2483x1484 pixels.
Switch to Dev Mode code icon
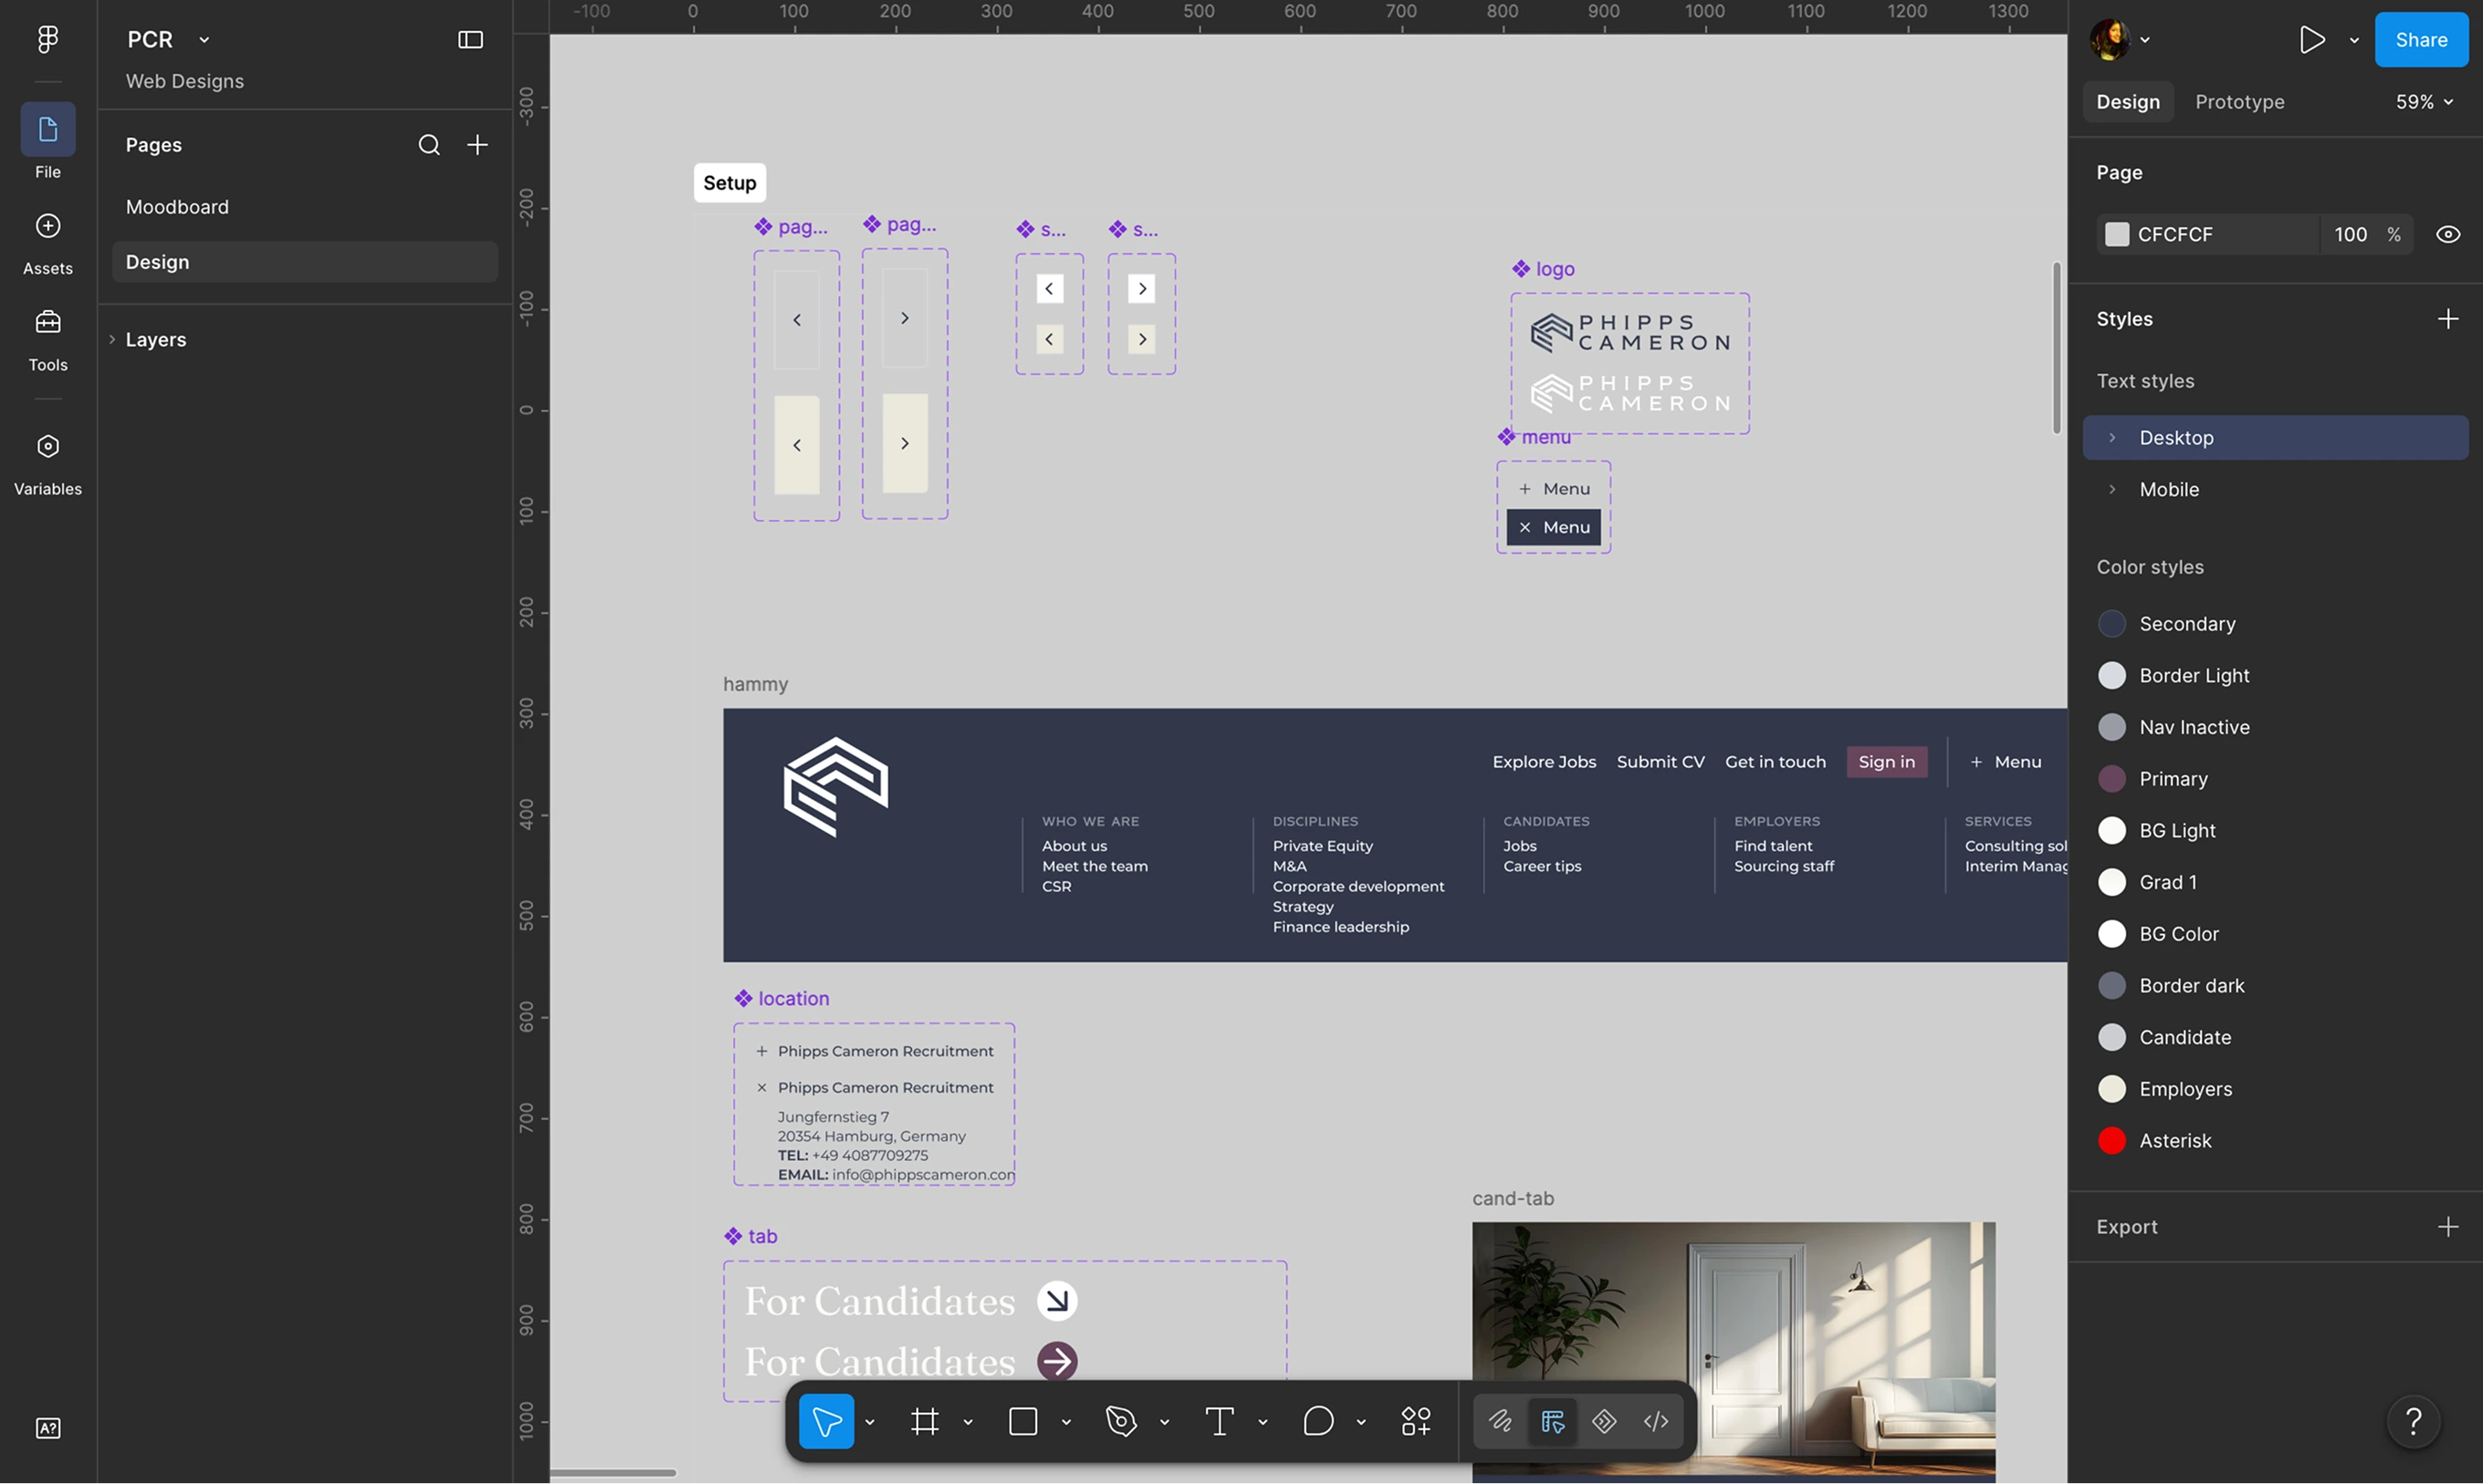pos(1655,1421)
